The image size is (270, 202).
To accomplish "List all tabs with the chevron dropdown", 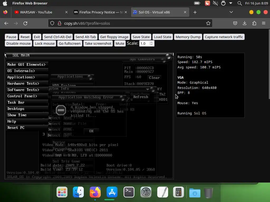I will pyautogui.click(x=231, y=12).
